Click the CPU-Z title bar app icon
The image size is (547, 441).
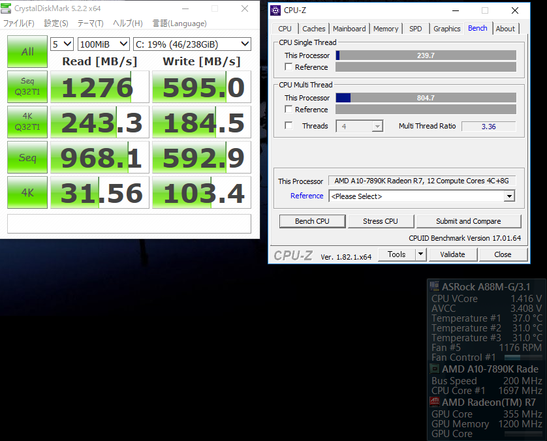click(x=275, y=10)
